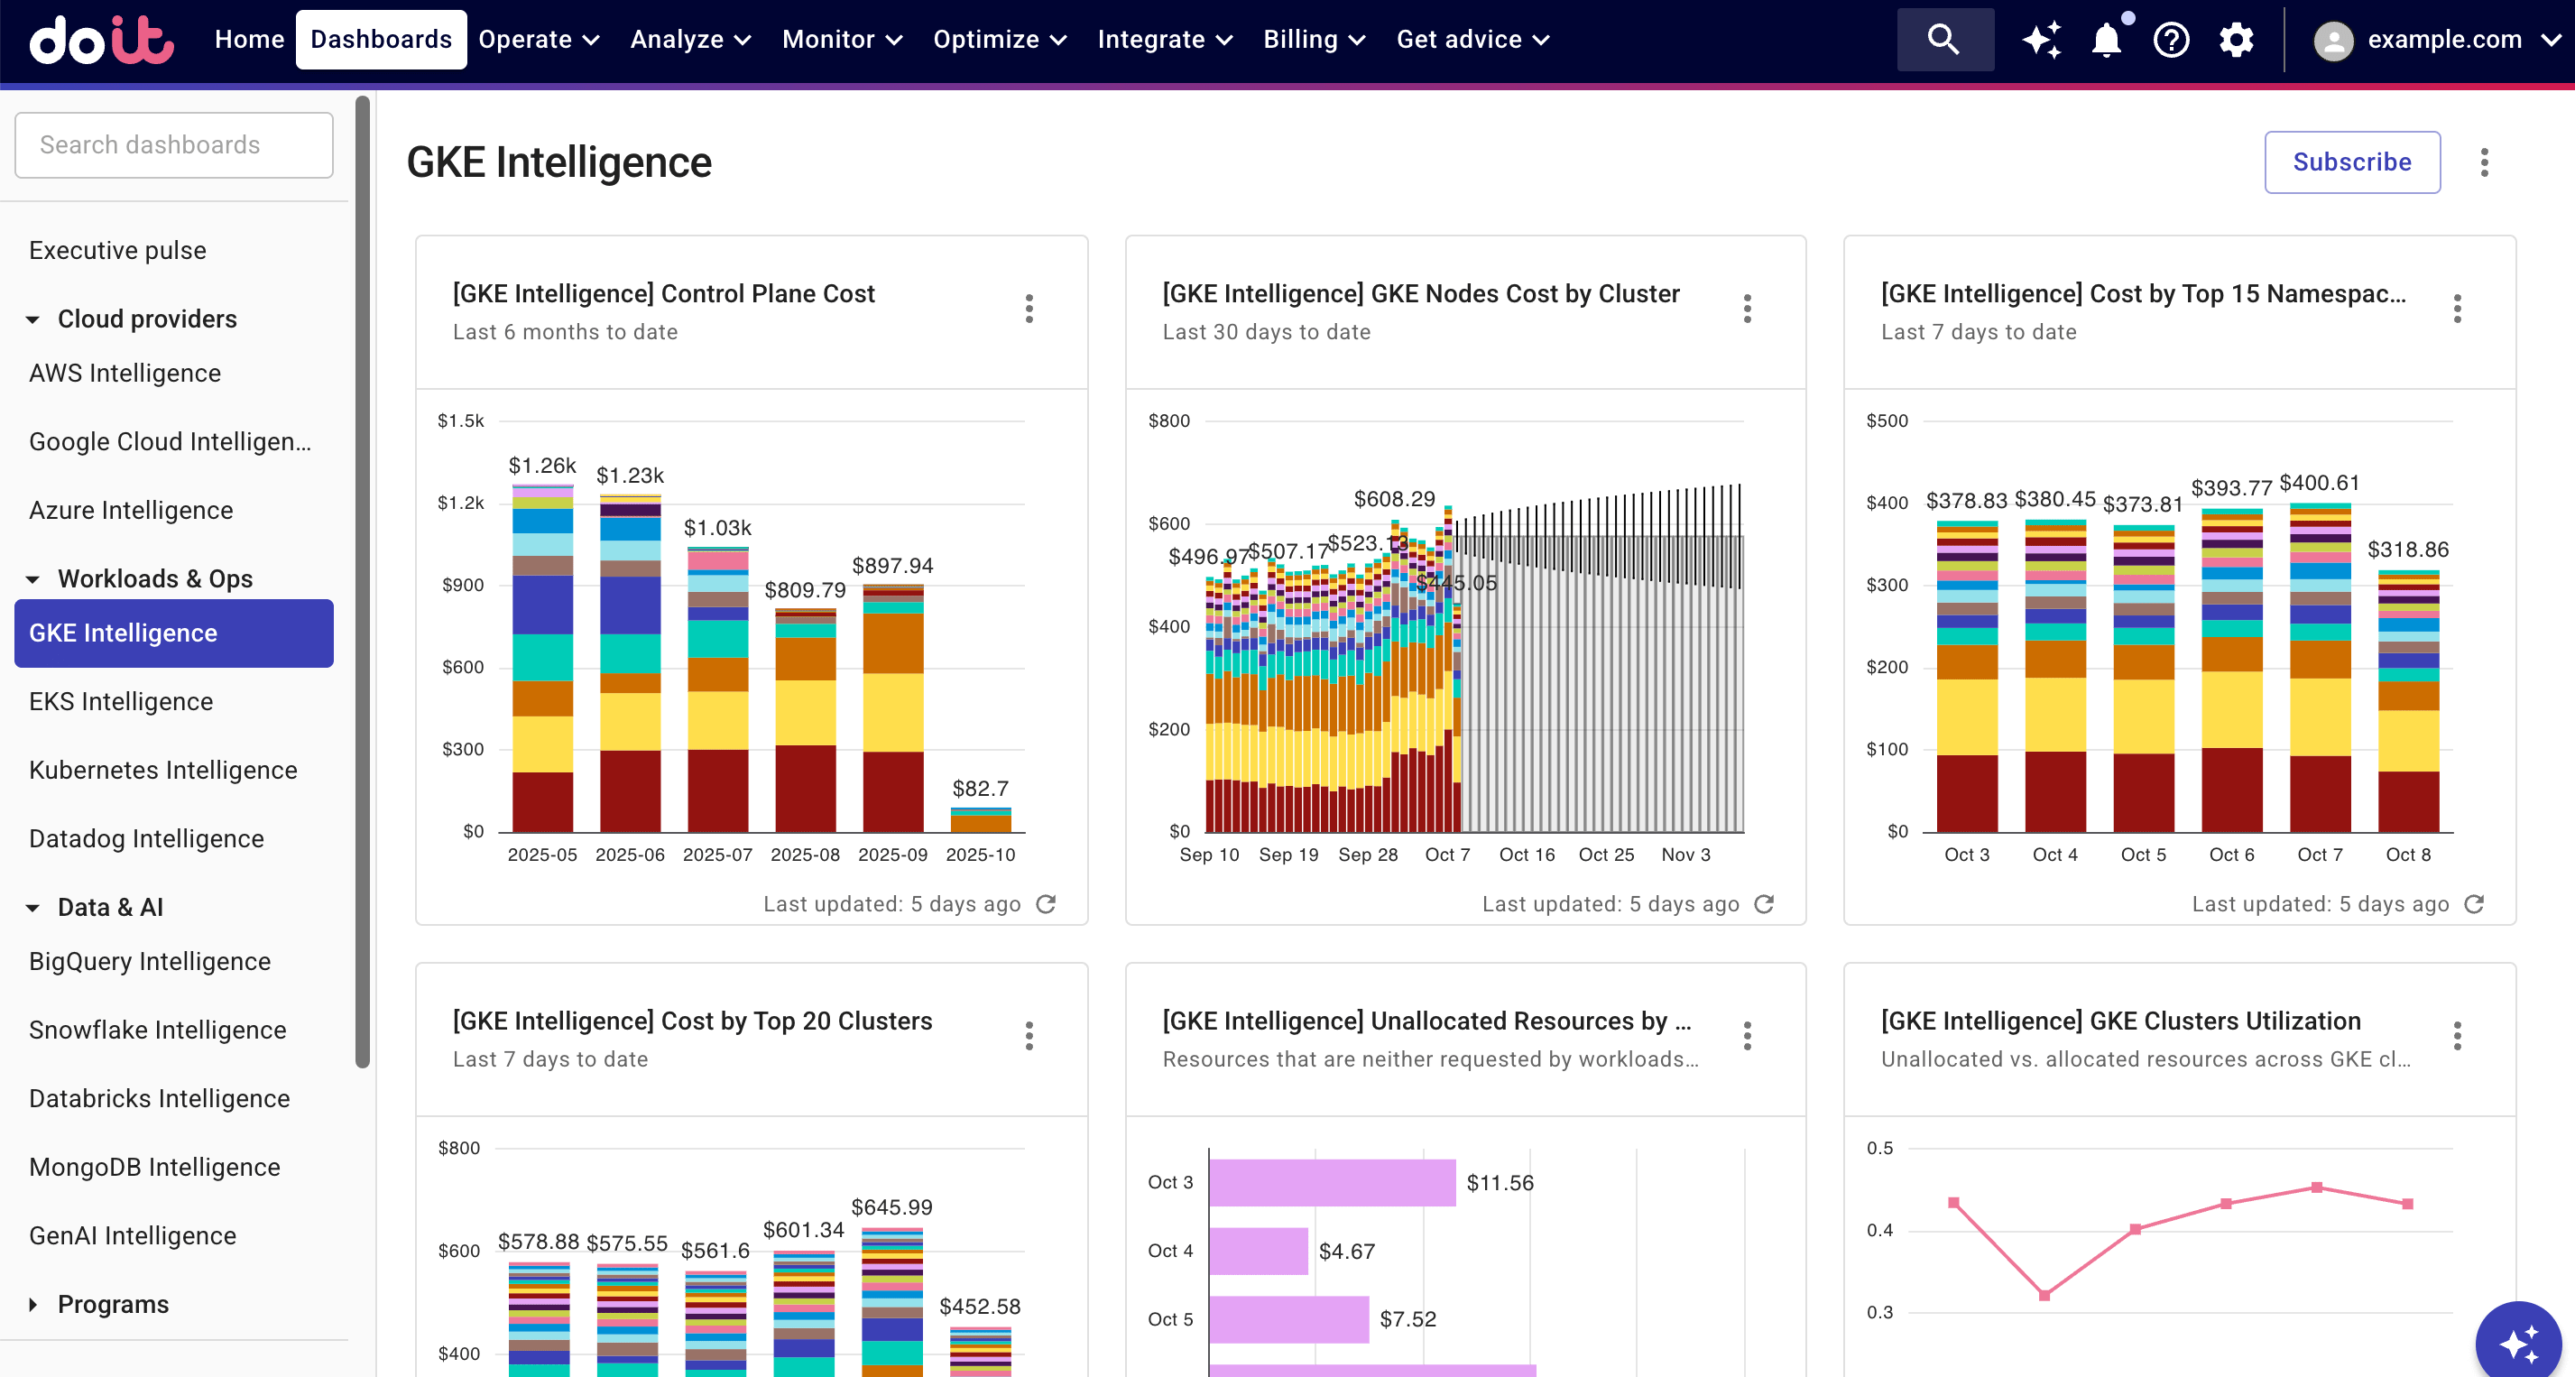The width and height of the screenshot is (2575, 1377).
Task: Refresh the Control Plane Cost widget
Action: [1046, 903]
